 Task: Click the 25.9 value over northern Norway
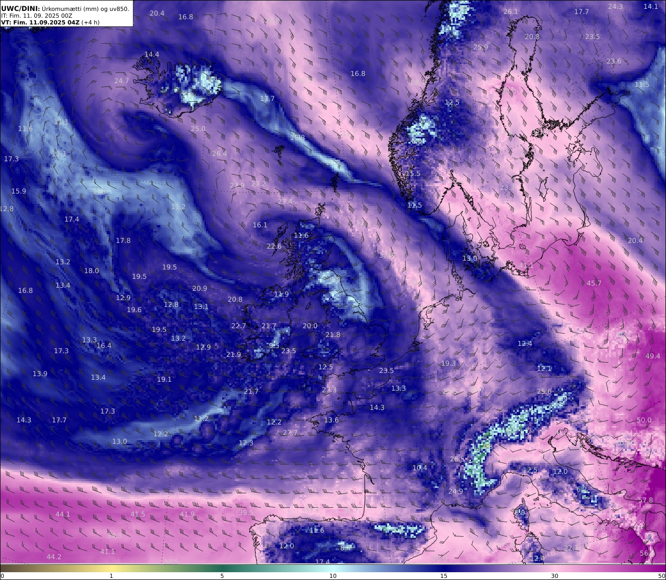(x=481, y=47)
